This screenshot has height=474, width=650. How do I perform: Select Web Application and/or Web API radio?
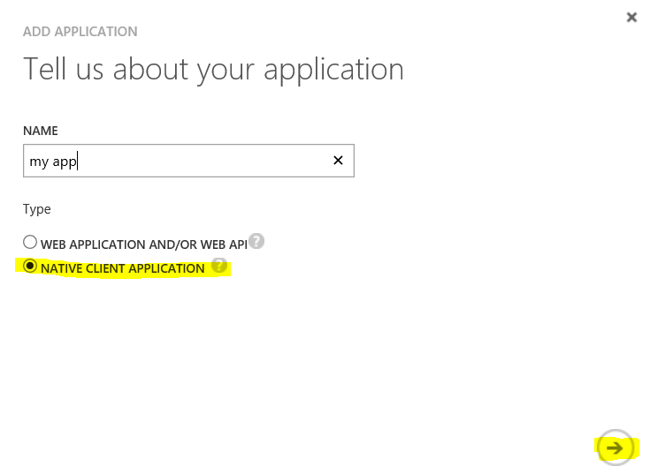[x=30, y=242]
